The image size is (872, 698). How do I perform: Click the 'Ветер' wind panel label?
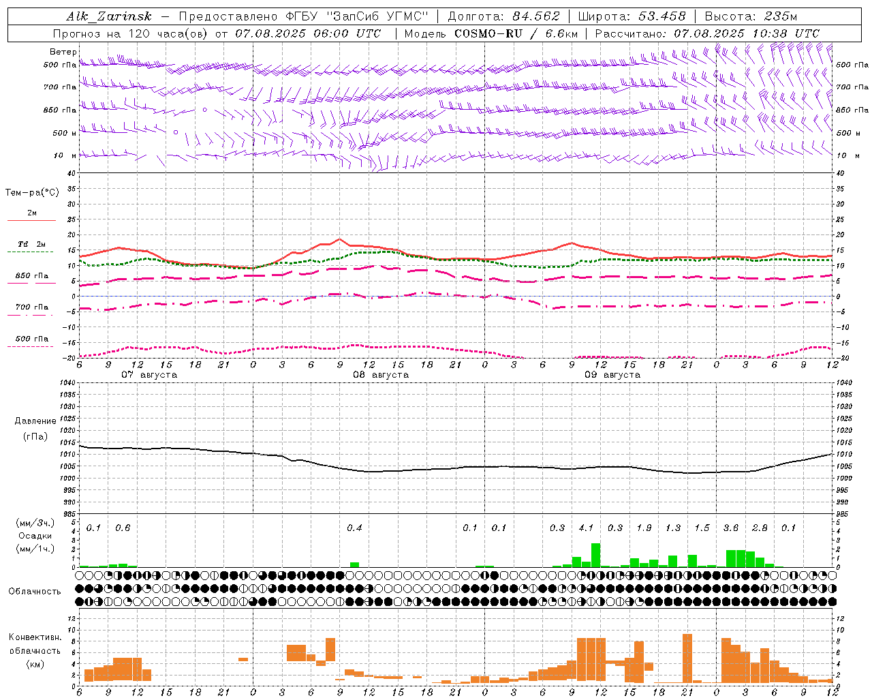tap(63, 52)
